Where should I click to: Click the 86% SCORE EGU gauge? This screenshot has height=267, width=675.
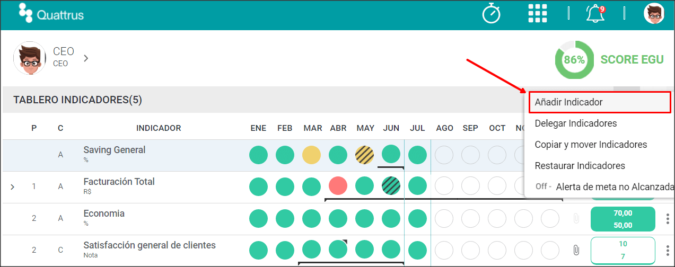tap(574, 60)
